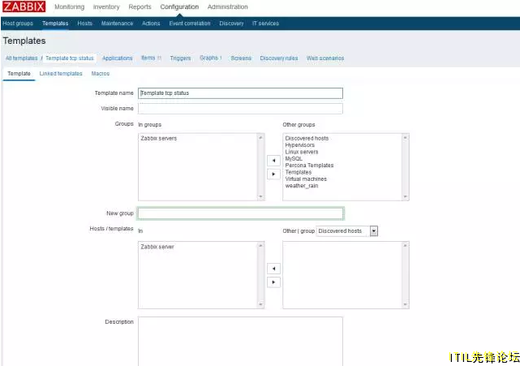
Task: Select MySQL in Other groups
Action: (x=294, y=158)
